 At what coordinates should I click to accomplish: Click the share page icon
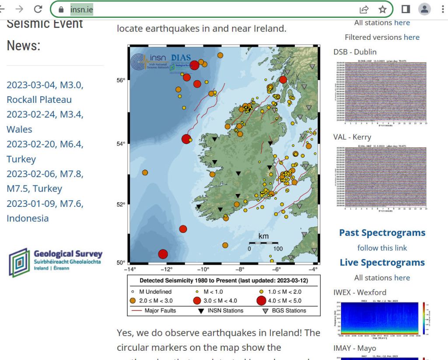[364, 9]
